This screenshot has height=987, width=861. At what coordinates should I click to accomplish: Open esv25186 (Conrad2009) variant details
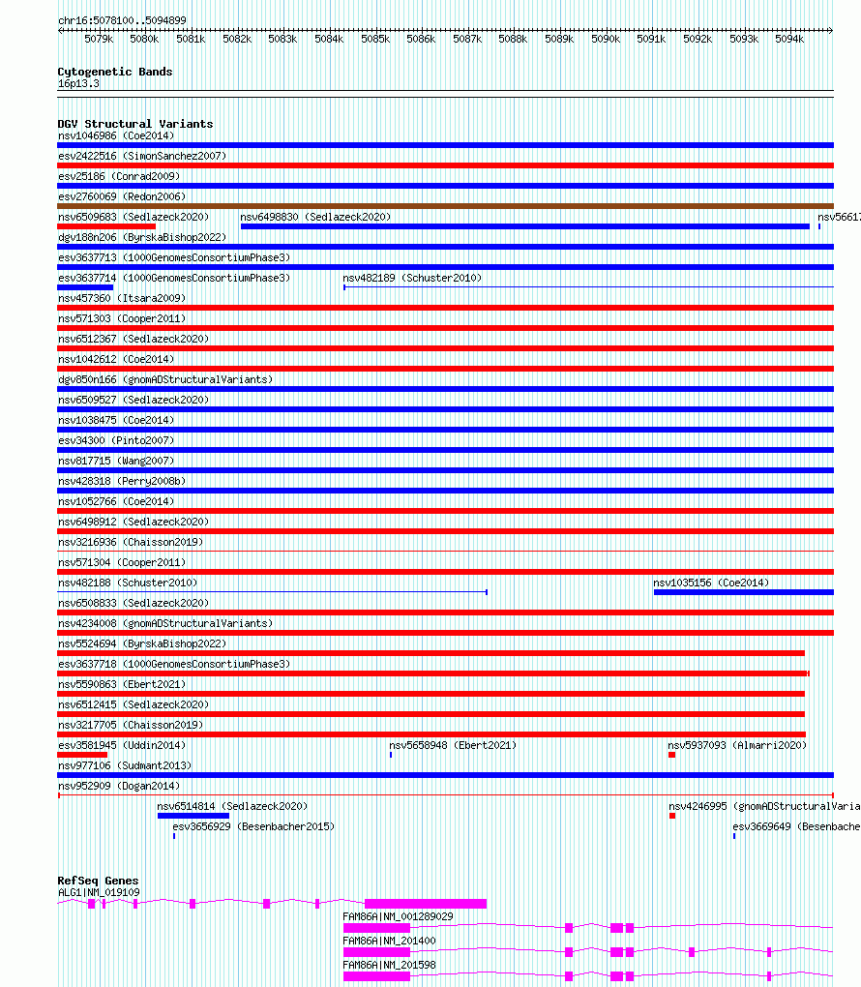(x=119, y=176)
